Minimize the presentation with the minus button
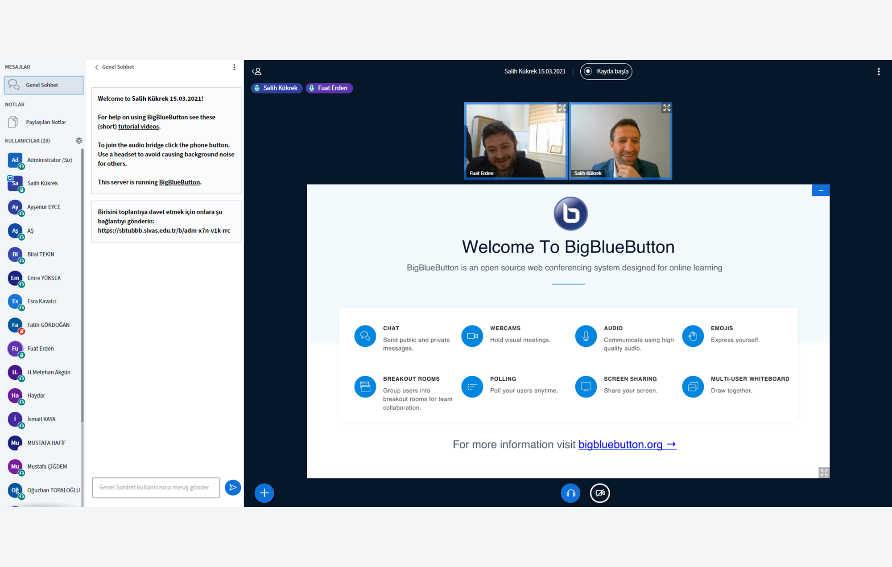This screenshot has width=892, height=567. pyautogui.click(x=821, y=190)
